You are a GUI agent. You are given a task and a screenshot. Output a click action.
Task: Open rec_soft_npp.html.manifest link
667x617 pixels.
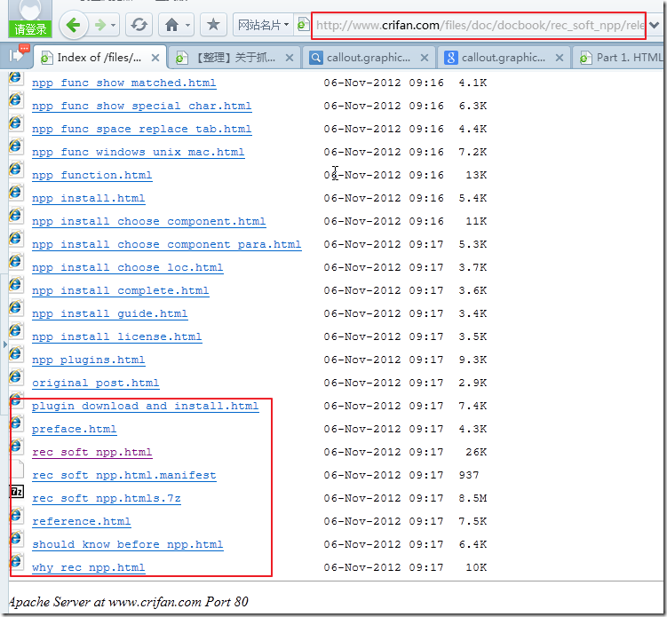click(x=123, y=475)
